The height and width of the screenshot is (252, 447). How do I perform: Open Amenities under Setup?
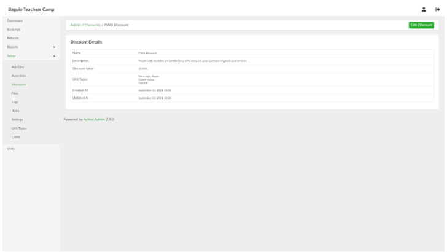tap(18, 75)
